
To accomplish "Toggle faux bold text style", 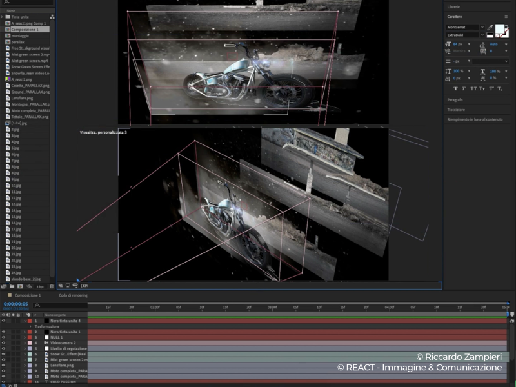I will (x=455, y=88).
